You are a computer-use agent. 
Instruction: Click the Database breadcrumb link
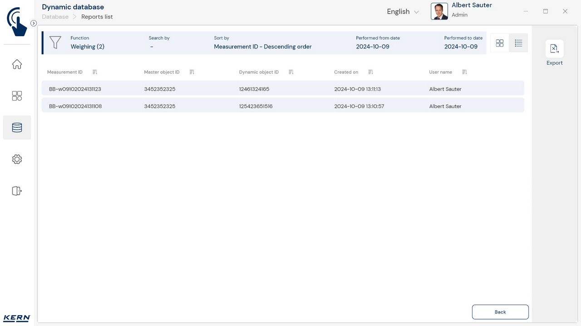(x=55, y=17)
